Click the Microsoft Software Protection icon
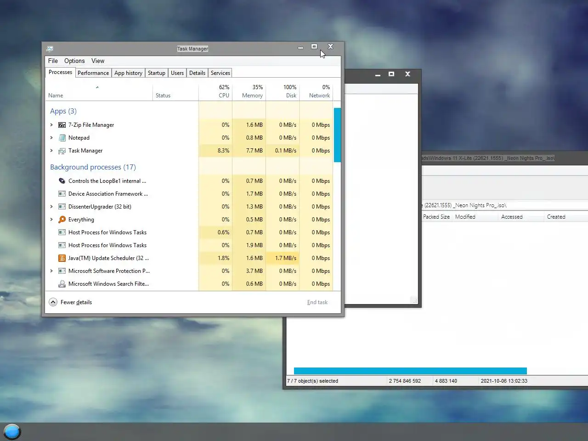 pos(62,271)
